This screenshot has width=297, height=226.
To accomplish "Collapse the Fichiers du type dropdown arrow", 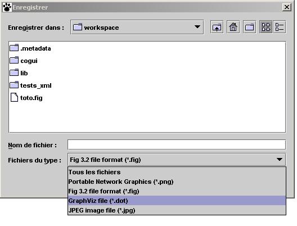I will tap(280, 160).
